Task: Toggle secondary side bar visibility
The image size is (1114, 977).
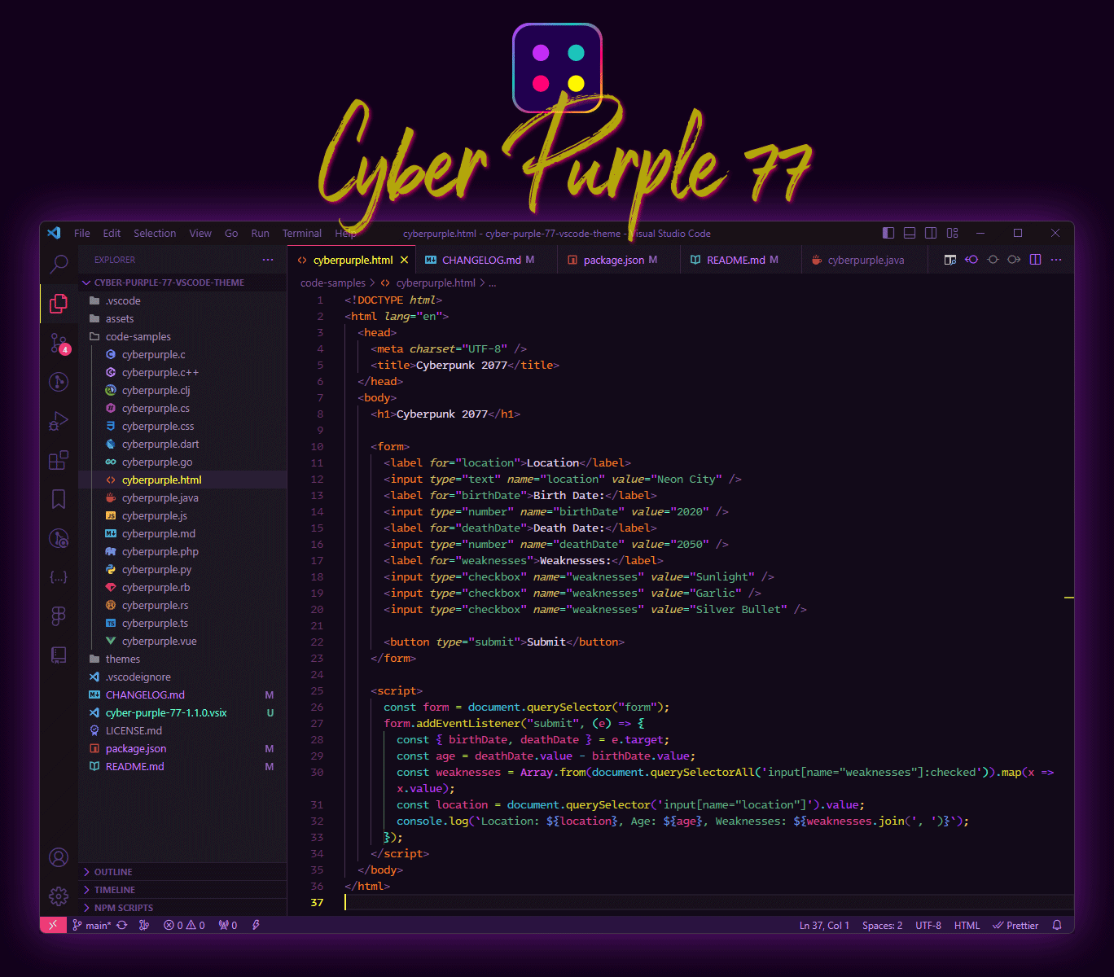Action: [931, 233]
